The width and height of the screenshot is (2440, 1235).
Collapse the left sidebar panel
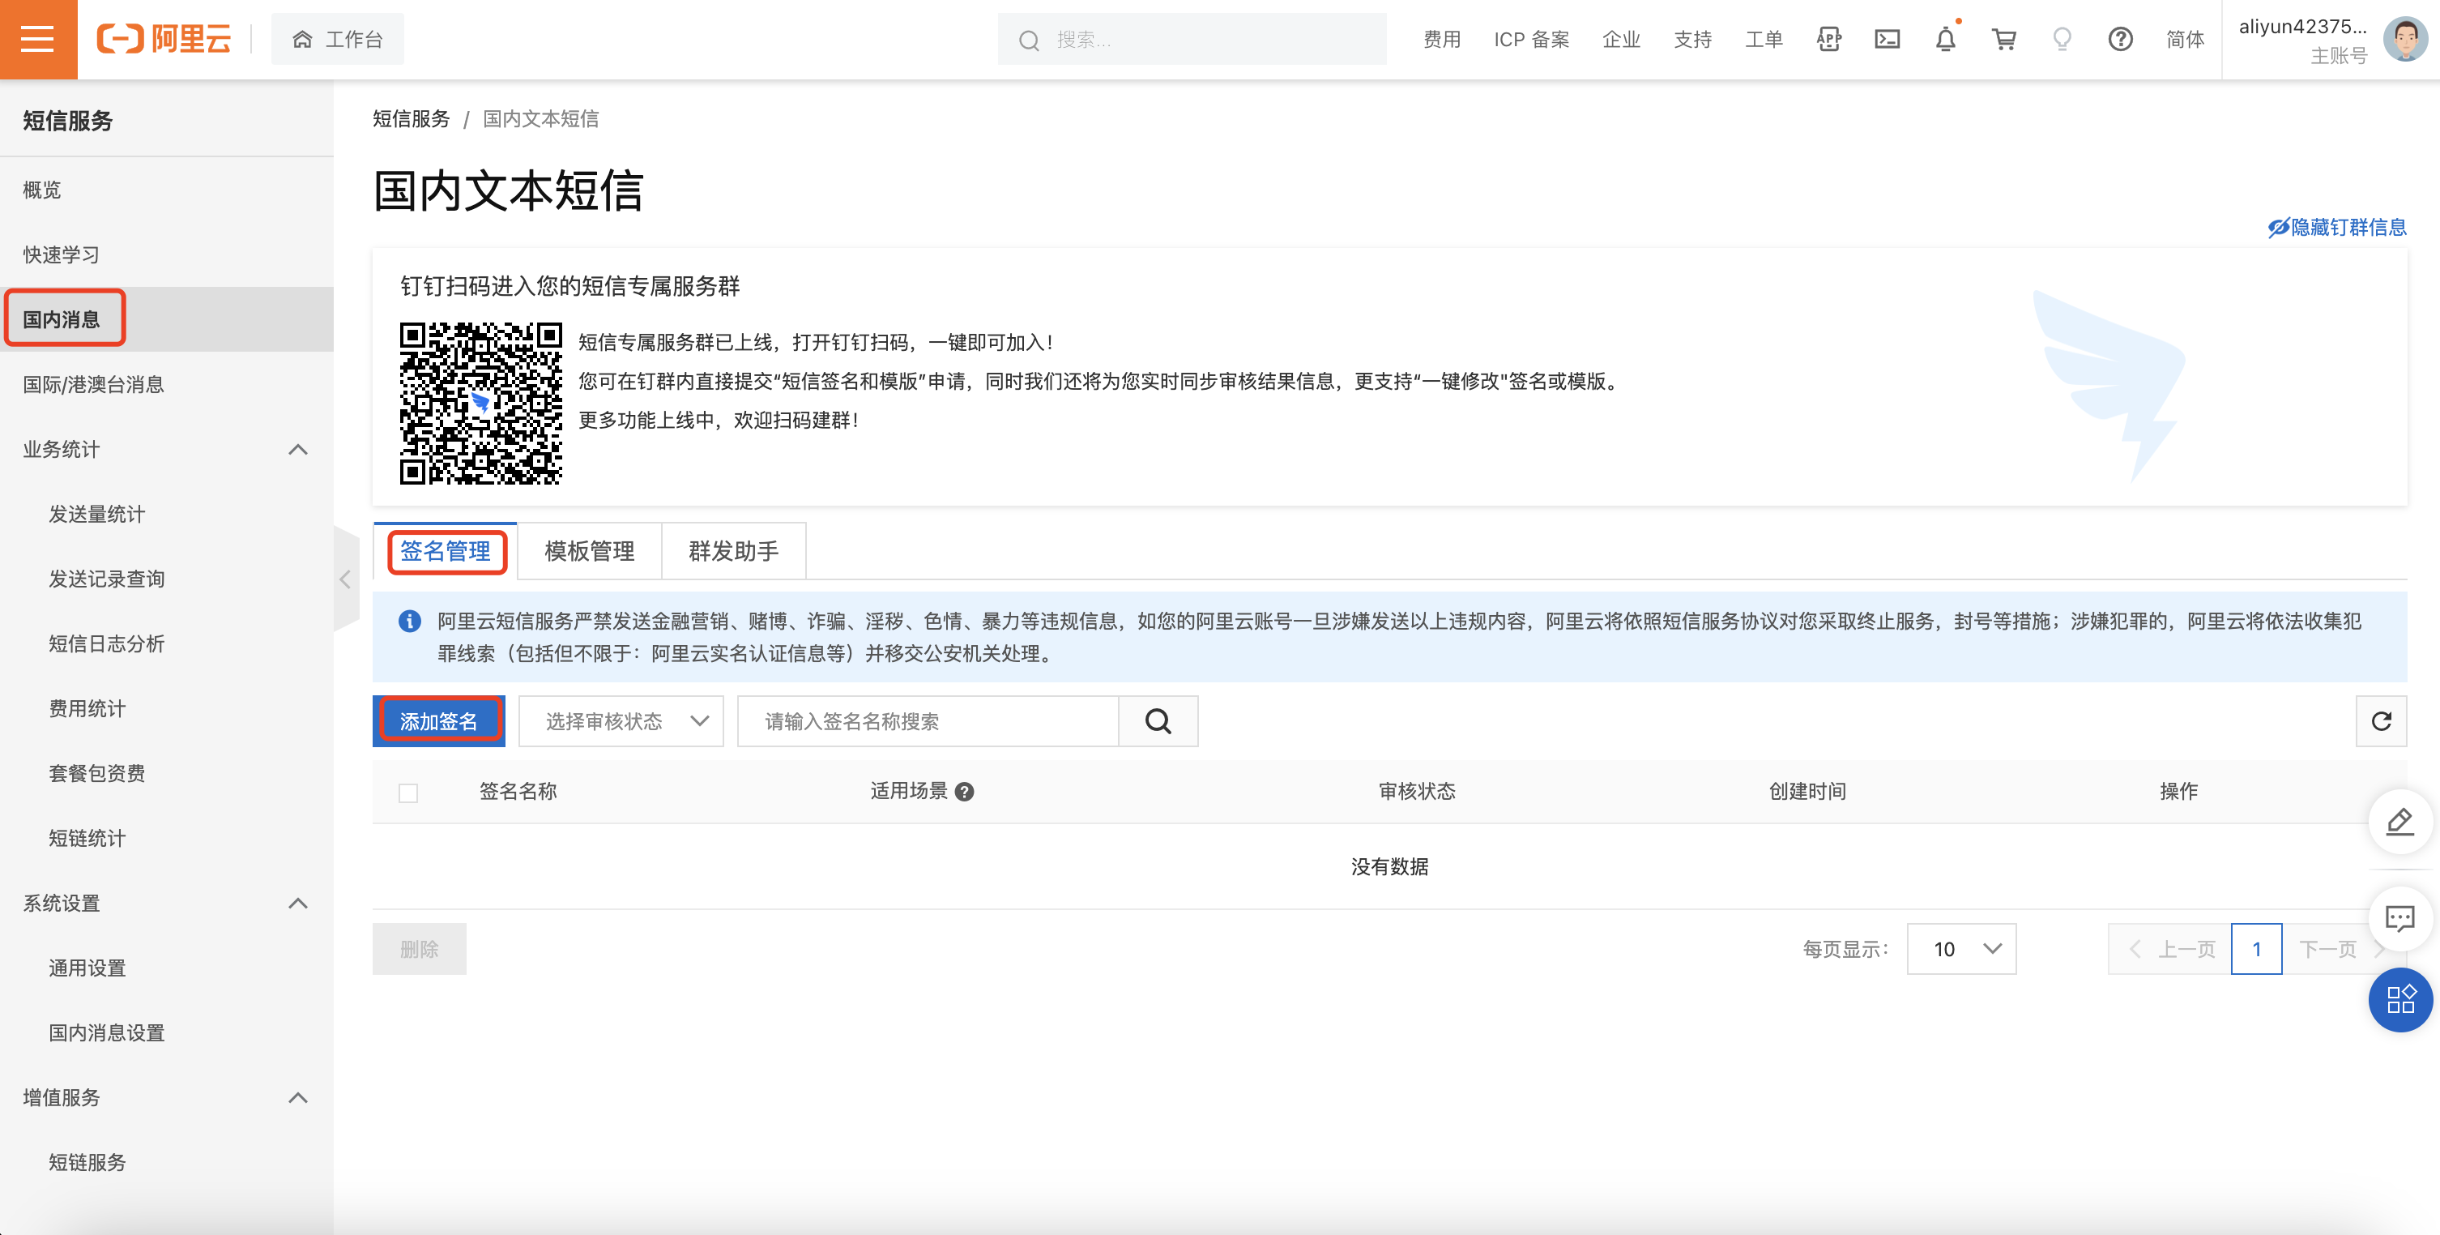[x=346, y=579]
